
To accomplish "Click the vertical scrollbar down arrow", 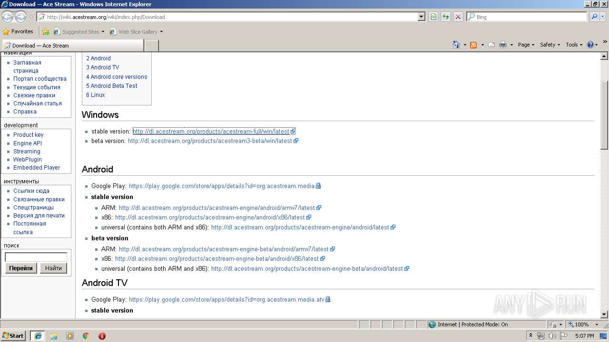I will click(x=604, y=314).
